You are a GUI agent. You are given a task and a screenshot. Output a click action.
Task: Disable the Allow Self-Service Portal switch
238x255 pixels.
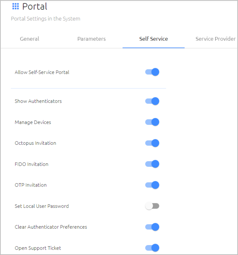[152, 72]
